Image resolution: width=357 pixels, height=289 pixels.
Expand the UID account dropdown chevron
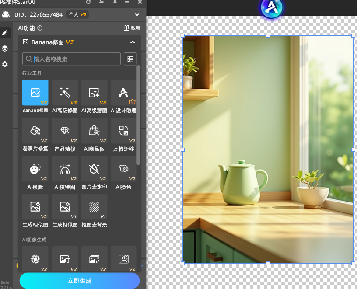(x=137, y=14)
